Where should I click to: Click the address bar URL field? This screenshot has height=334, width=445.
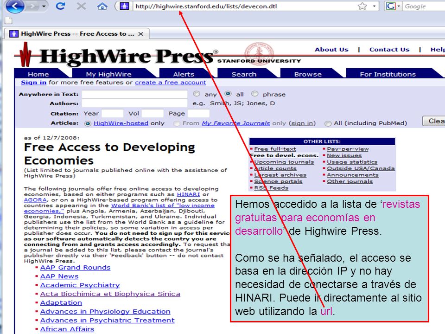pos(244,6)
